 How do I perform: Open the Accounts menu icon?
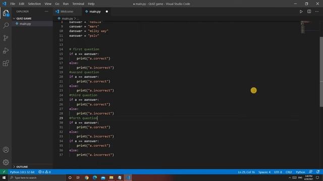(6, 150)
